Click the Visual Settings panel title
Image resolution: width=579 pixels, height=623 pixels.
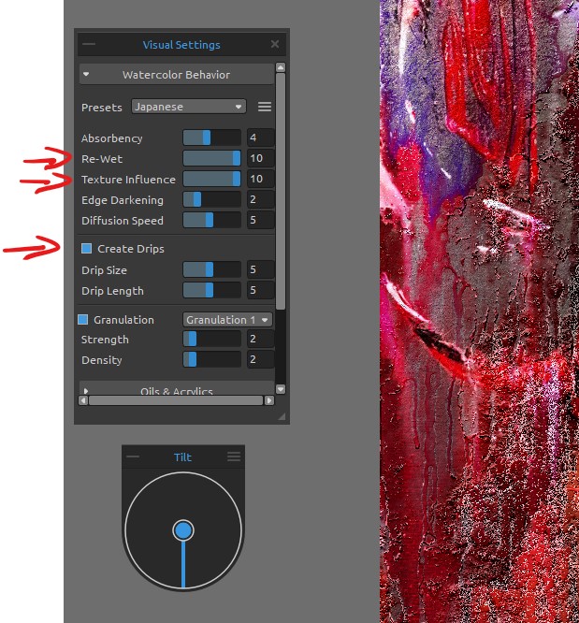tap(181, 45)
